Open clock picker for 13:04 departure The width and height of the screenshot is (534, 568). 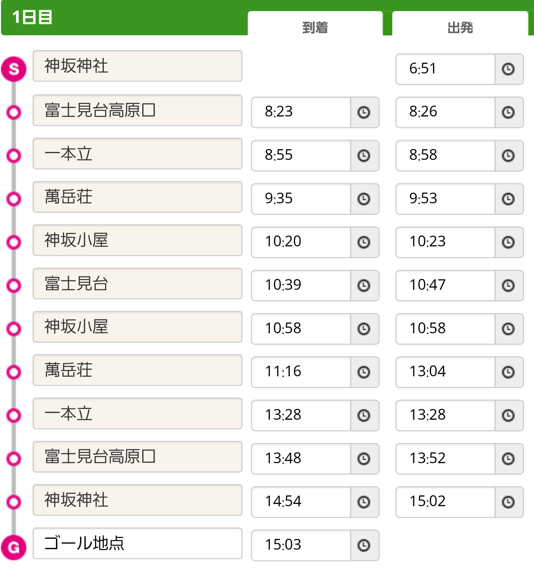[509, 372]
